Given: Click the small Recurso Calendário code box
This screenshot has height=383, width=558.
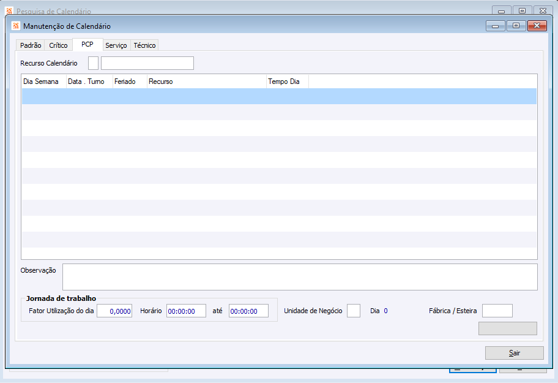Looking at the screenshot, I should [93, 63].
